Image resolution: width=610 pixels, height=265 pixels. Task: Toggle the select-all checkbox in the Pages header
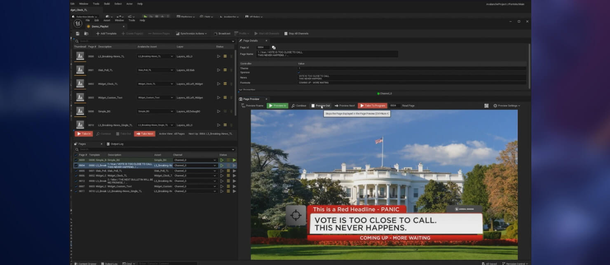[x=76, y=155]
